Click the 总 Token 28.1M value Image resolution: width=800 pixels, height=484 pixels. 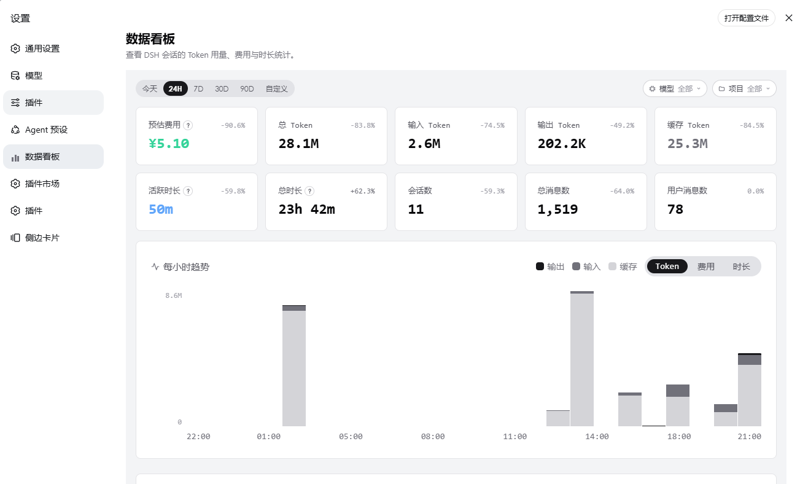[298, 144]
